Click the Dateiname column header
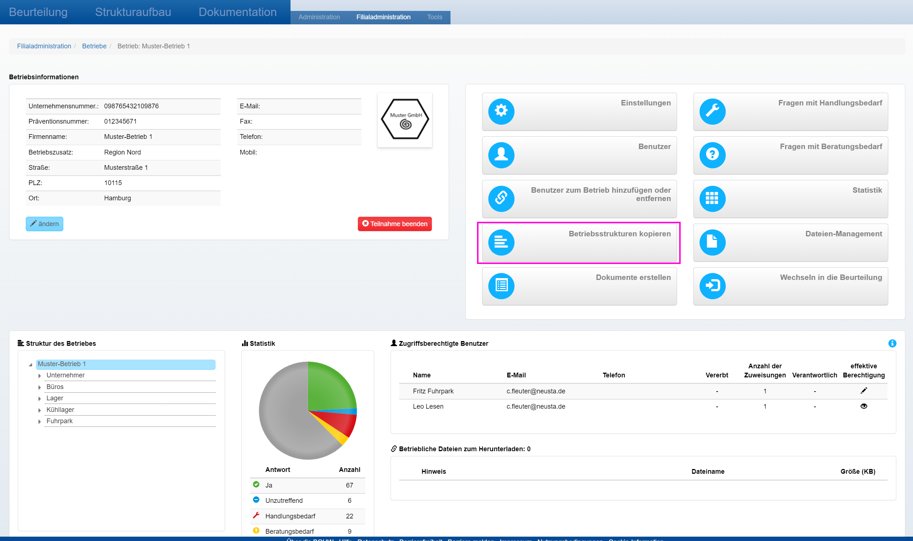Viewport: 913px width, 541px height. [x=708, y=471]
